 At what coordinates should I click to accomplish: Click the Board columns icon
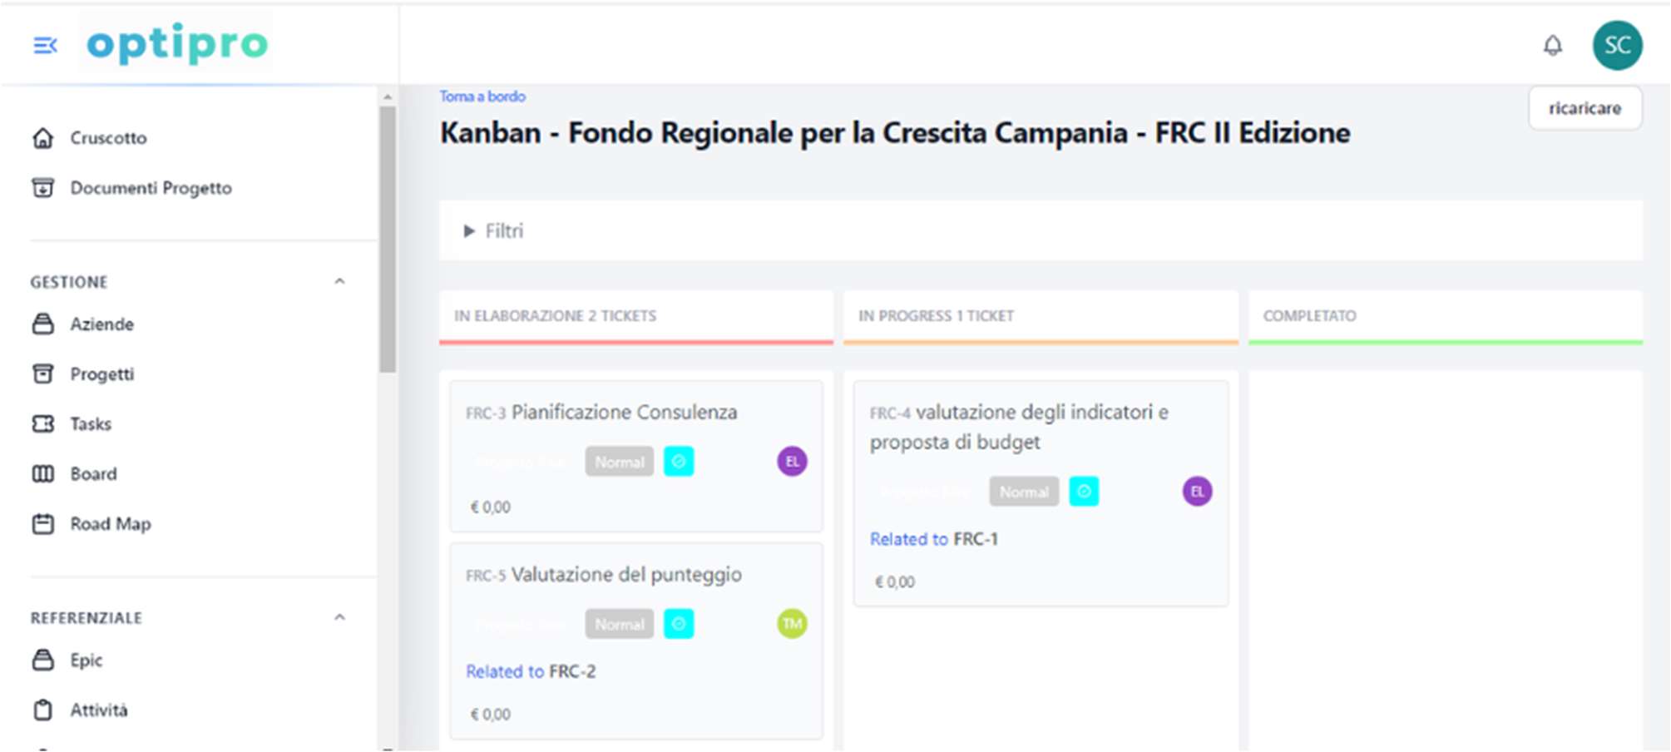click(43, 474)
